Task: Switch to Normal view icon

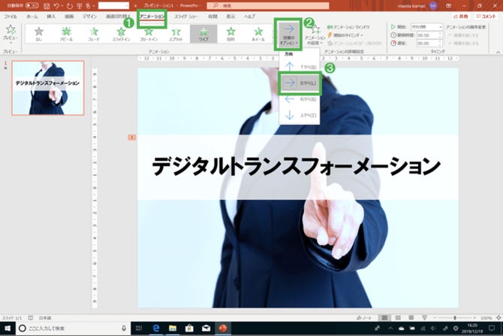Action: click(x=384, y=318)
